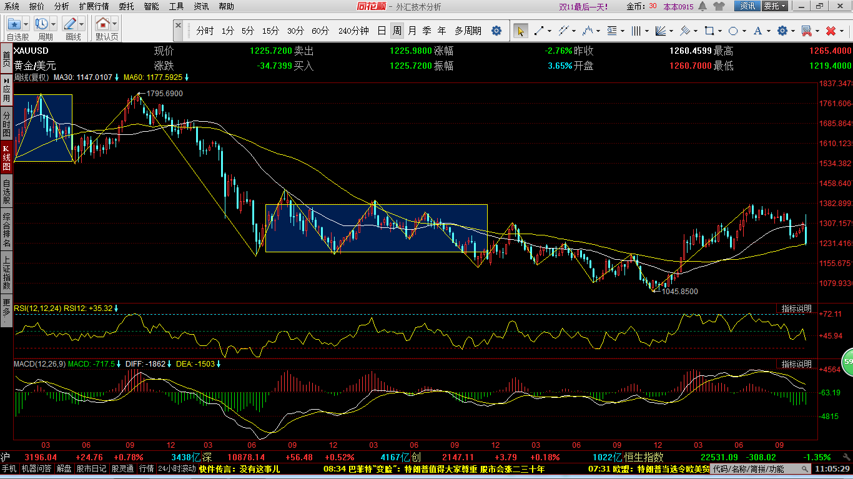This screenshot has width=853, height=479.
Task: Set chart interval to 60分
Action: (320, 31)
